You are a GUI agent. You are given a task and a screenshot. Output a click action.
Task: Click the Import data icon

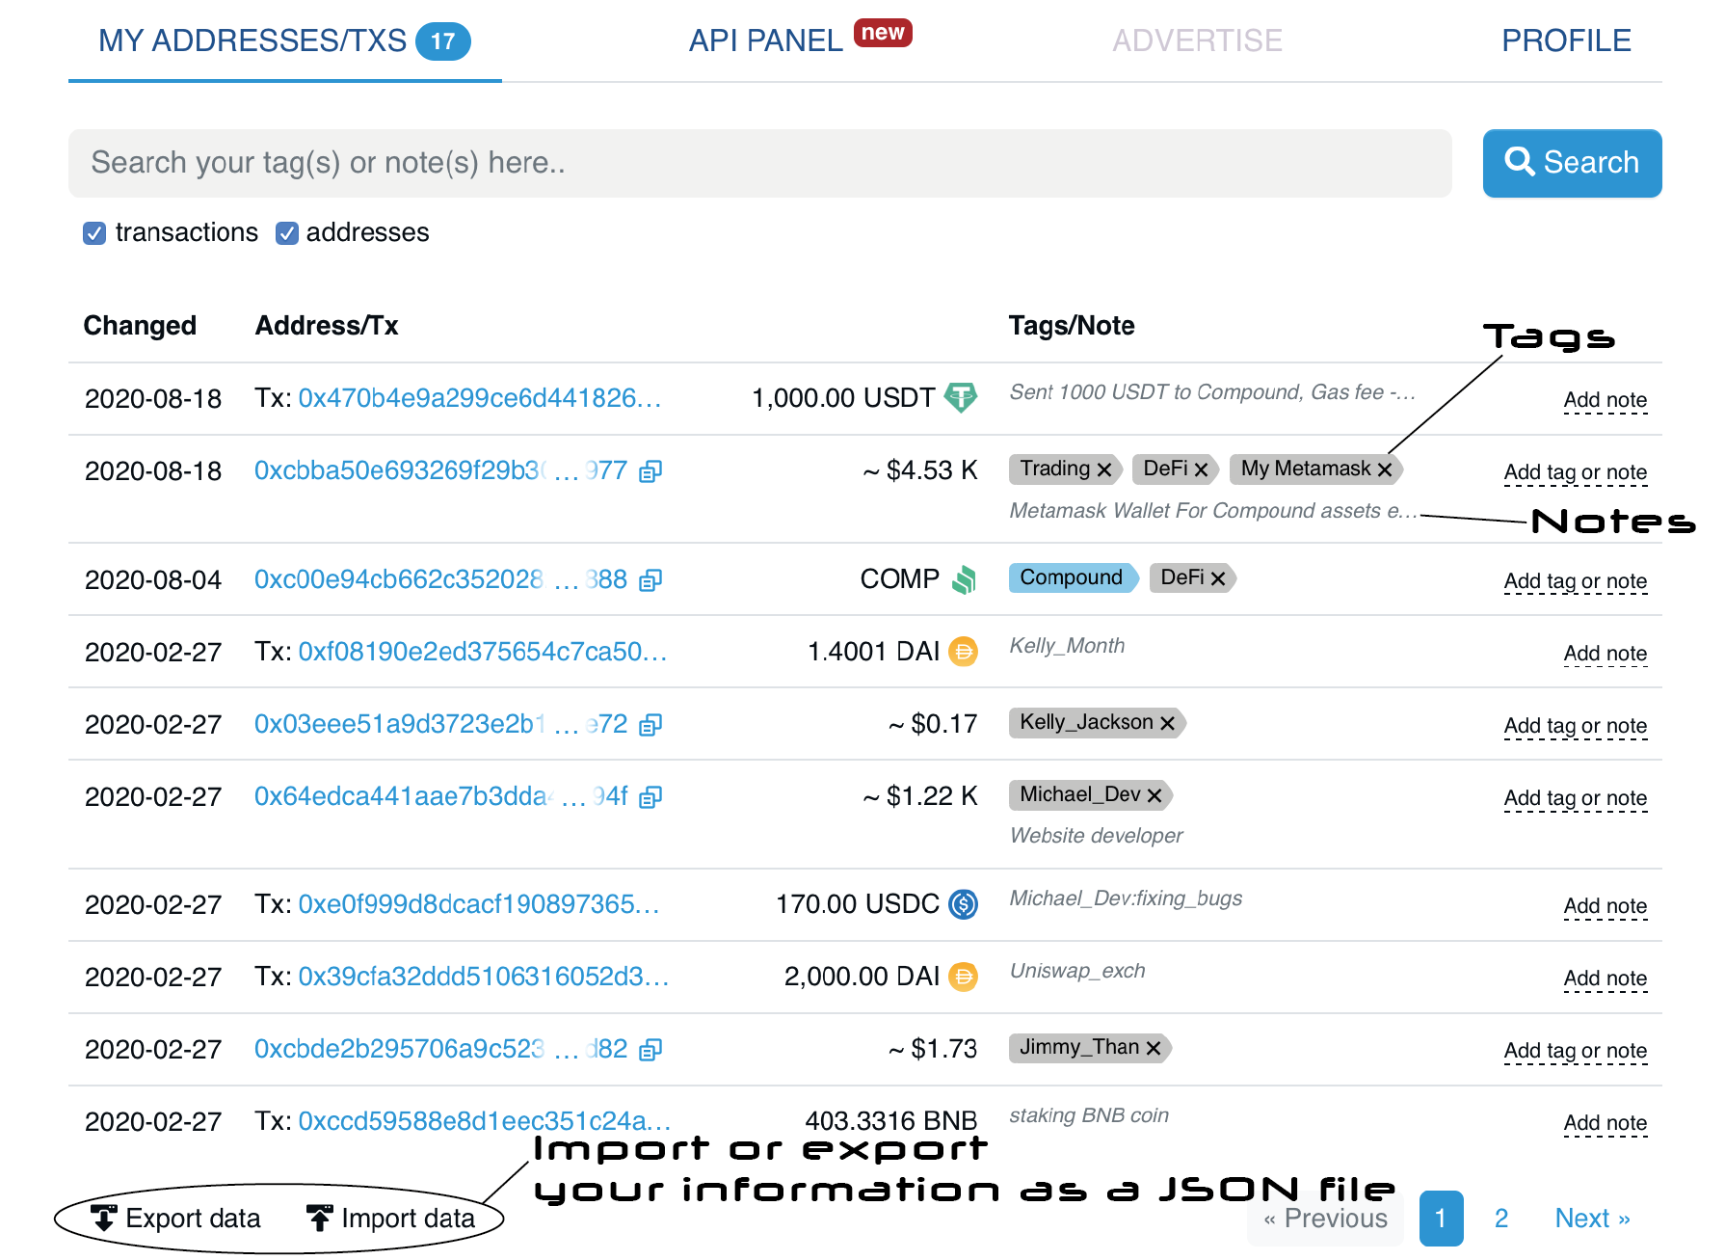[x=319, y=1218]
